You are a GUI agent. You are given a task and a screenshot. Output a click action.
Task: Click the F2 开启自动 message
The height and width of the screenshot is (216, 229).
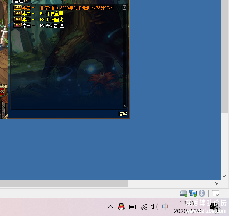click(x=52, y=20)
